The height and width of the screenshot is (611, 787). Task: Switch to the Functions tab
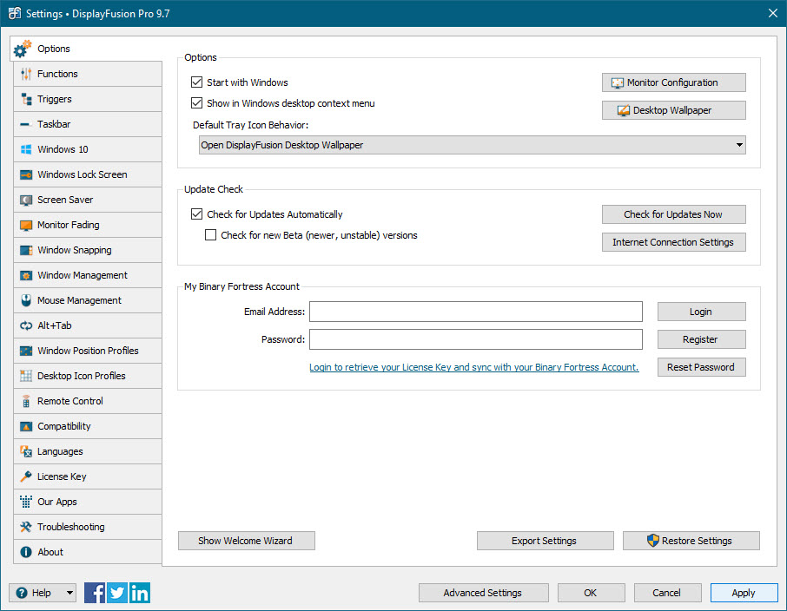[88, 75]
